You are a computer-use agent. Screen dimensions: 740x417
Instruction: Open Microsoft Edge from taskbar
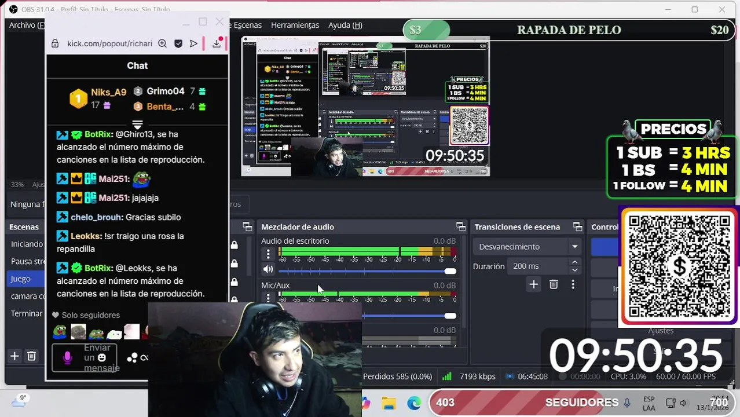(414, 403)
